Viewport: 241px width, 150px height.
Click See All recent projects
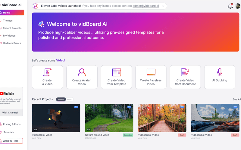[x=237, y=99]
